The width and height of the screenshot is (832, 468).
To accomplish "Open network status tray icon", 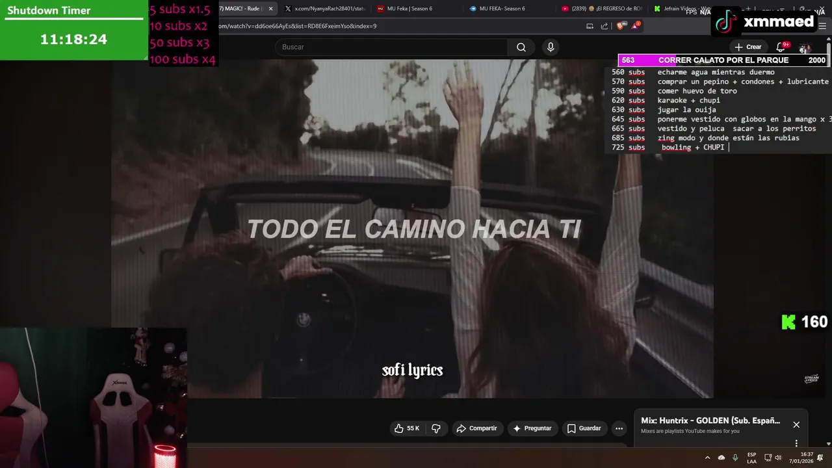I will 768,458.
